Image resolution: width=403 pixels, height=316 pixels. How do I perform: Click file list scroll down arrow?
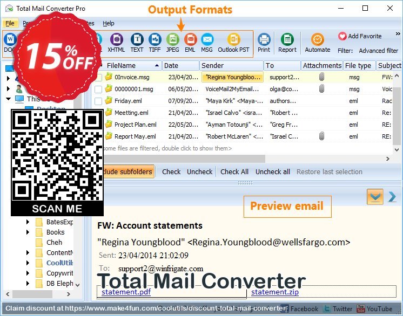pyautogui.click(x=397, y=149)
